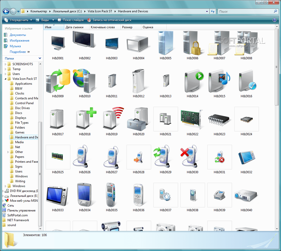Select the H&D035 voice recorder icon
The width and height of the screenshot is (281, 251).
pyautogui.click(x=111, y=195)
